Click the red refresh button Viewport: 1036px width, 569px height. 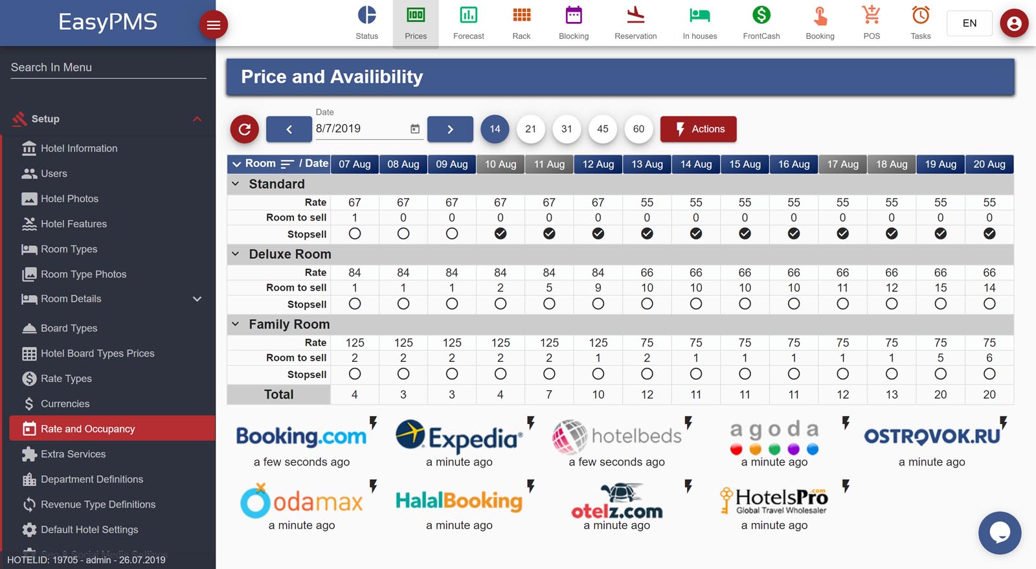click(x=245, y=129)
